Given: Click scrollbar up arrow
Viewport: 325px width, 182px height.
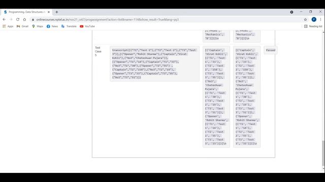Looking at the screenshot, I should (323, 32).
